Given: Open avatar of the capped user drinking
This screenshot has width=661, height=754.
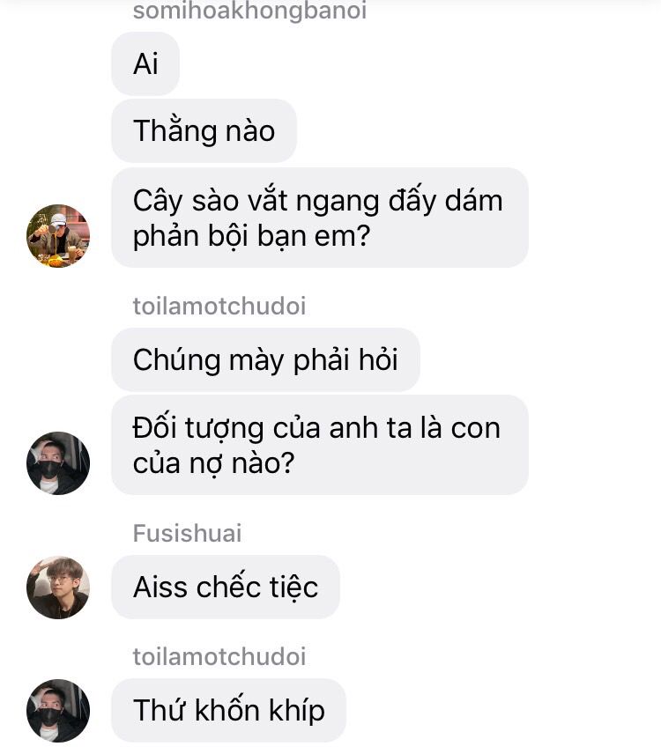Looking at the screenshot, I should click(x=58, y=236).
